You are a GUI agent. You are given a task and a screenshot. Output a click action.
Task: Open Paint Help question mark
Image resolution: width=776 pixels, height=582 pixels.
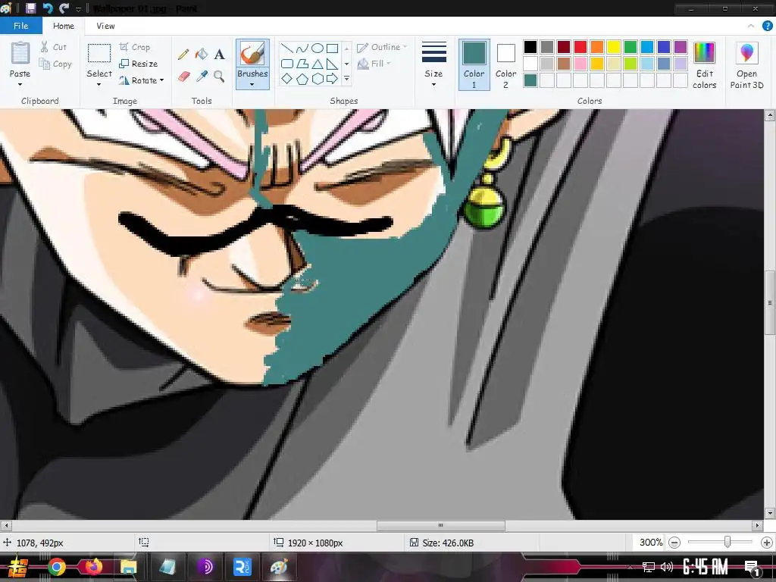point(767,26)
